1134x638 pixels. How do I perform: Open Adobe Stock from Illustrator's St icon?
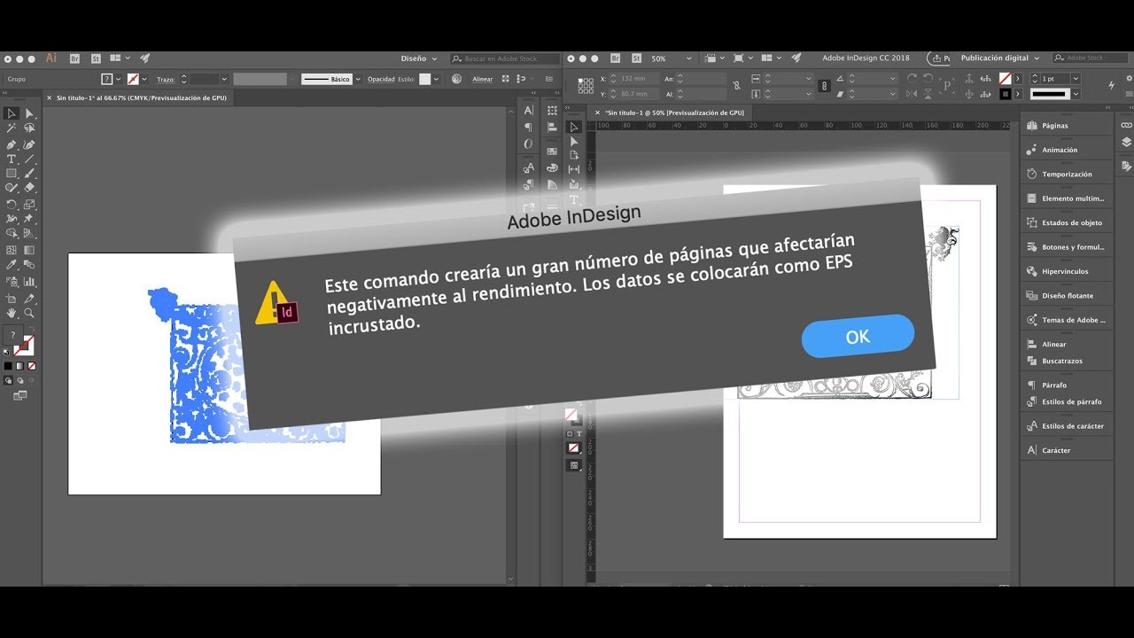coord(96,58)
